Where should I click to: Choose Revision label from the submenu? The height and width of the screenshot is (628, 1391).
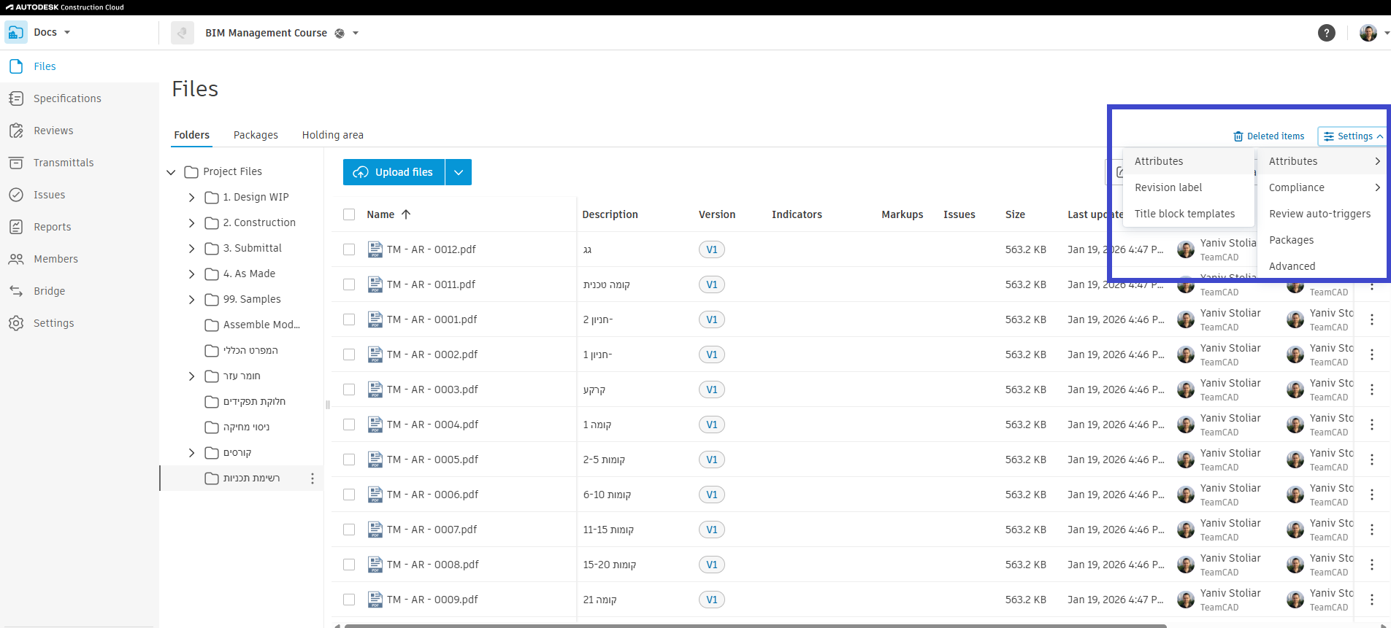pos(1168,187)
